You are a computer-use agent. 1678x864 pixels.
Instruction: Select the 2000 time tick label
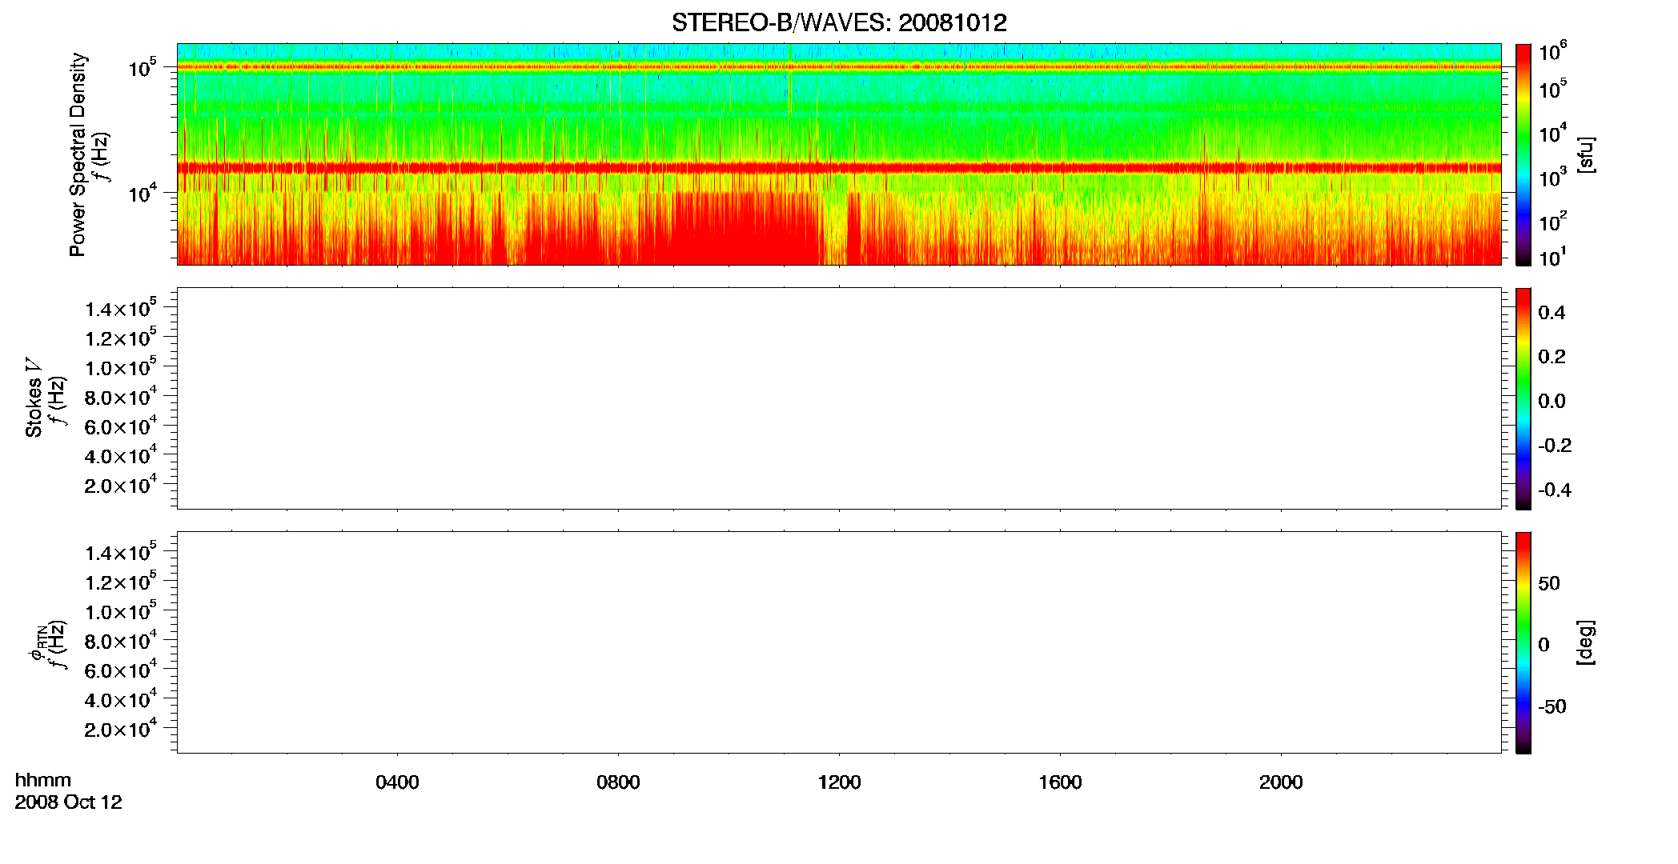point(1281,782)
